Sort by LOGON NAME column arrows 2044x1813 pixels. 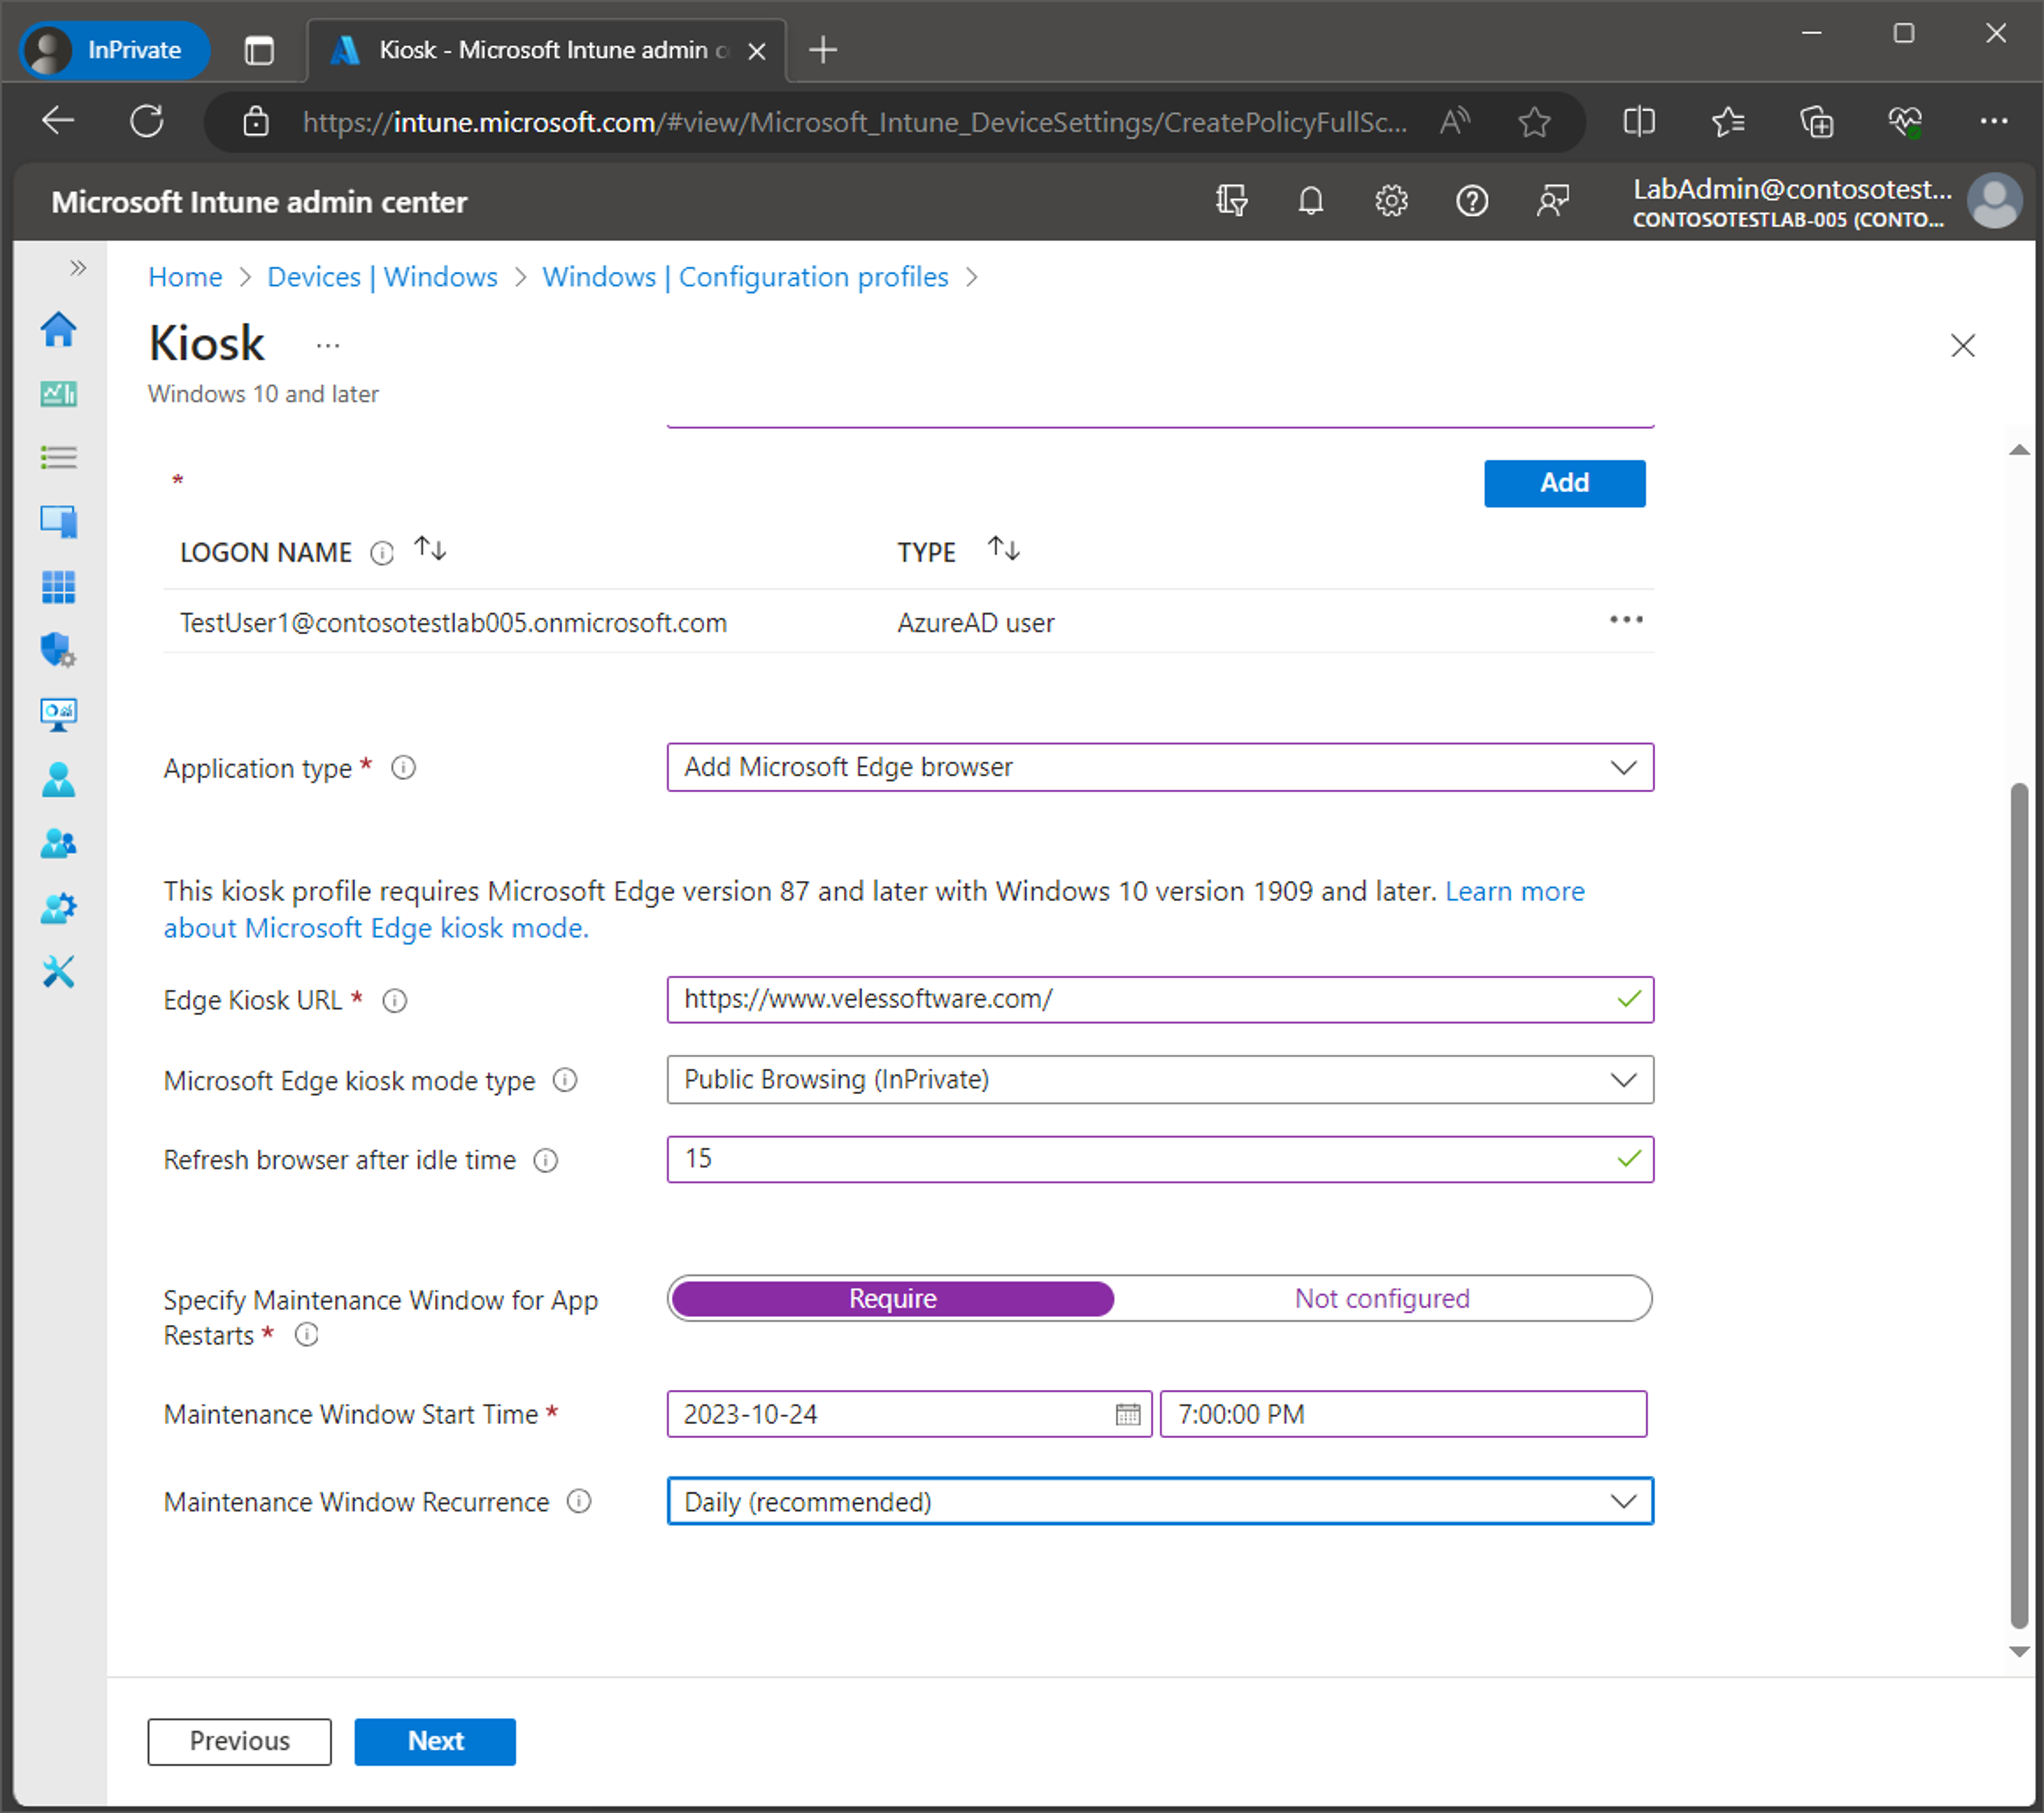[x=431, y=549]
